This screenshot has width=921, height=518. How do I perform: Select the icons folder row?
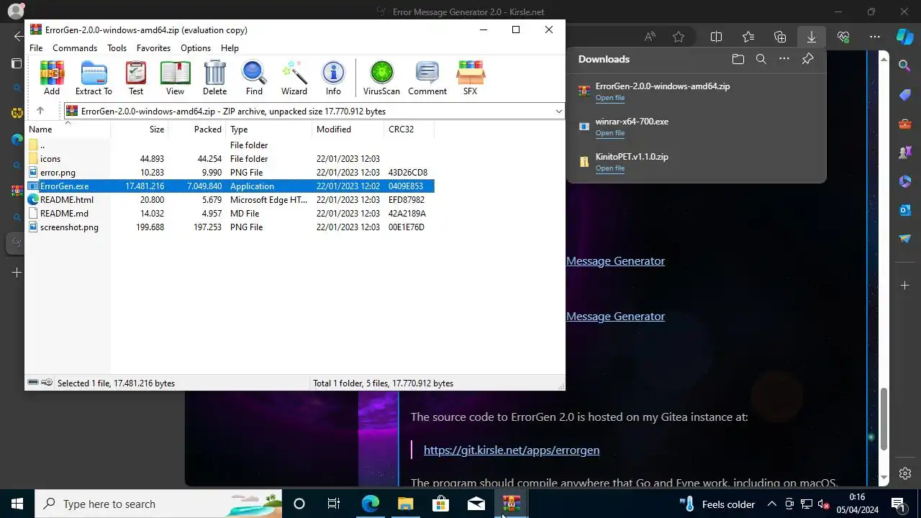coord(230,159)
